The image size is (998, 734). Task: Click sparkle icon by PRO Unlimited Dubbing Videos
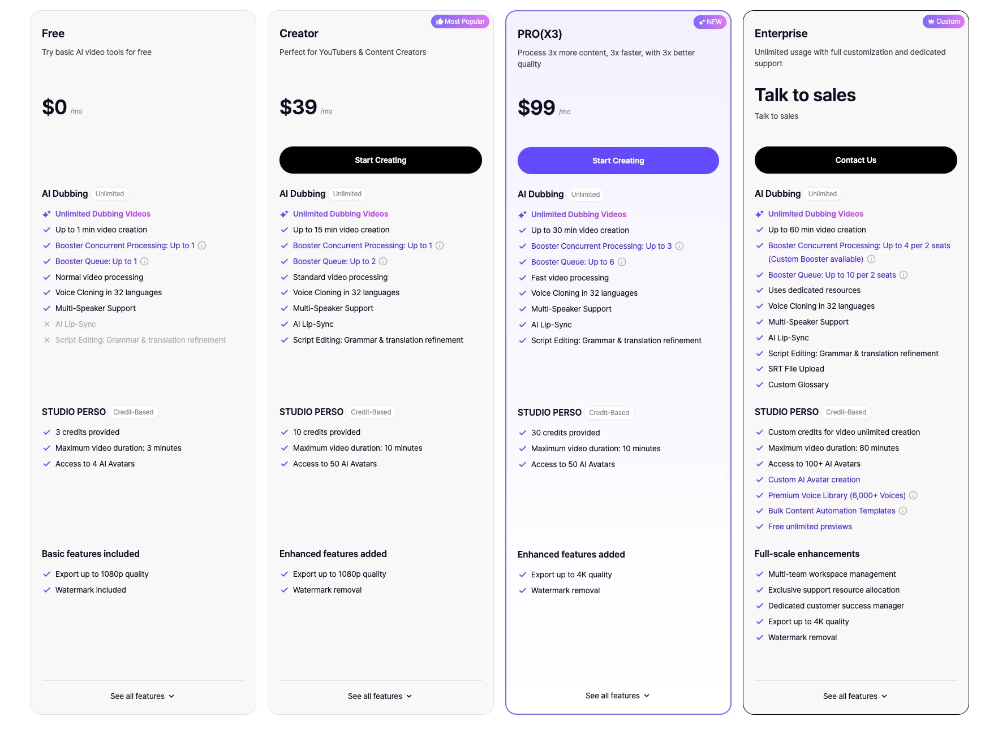tap(522, 214)
